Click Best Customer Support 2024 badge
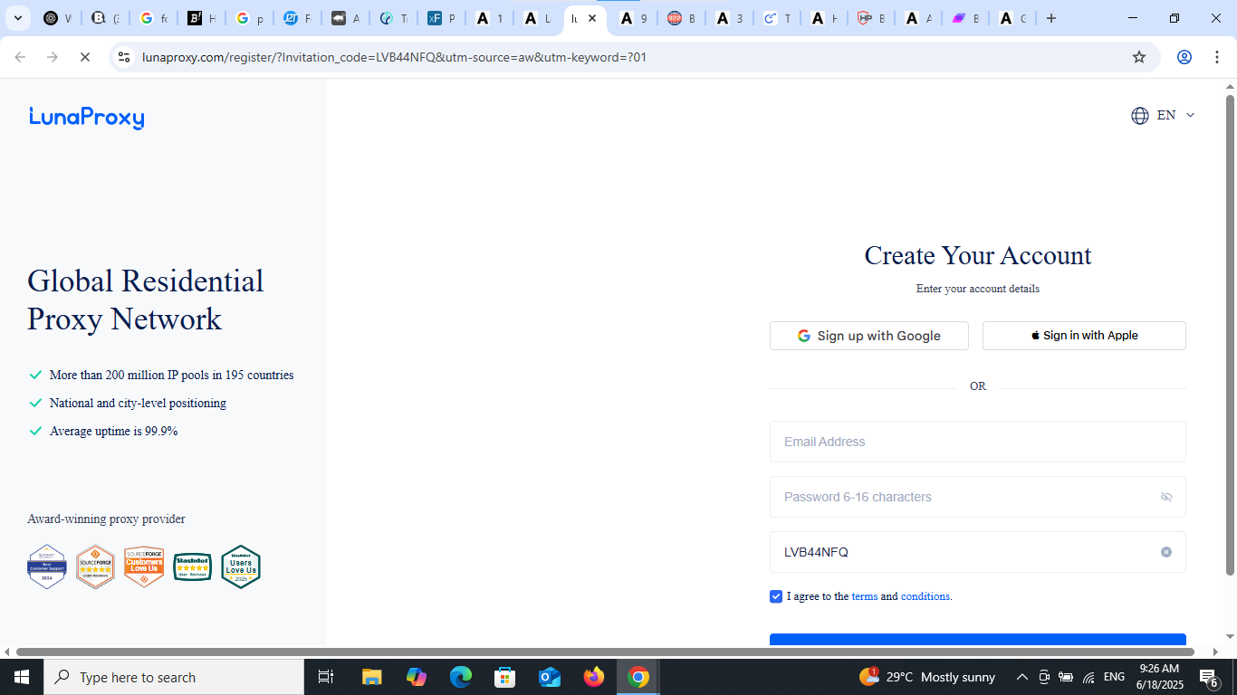1237x695 pixels. pos(47,566)
